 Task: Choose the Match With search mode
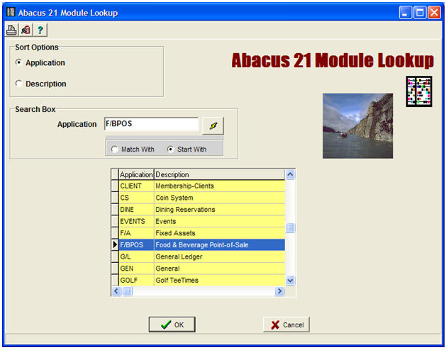(116, 149)
